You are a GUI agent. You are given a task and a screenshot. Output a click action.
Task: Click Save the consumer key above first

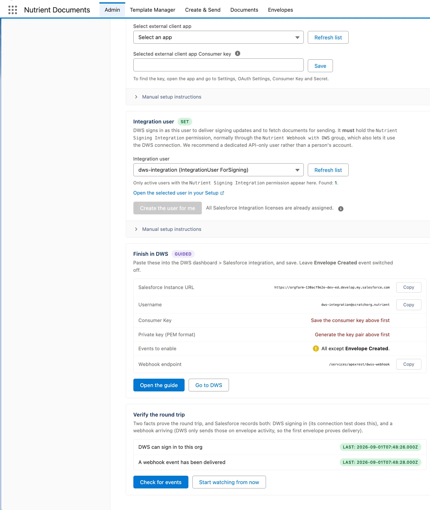pos(350,321)
